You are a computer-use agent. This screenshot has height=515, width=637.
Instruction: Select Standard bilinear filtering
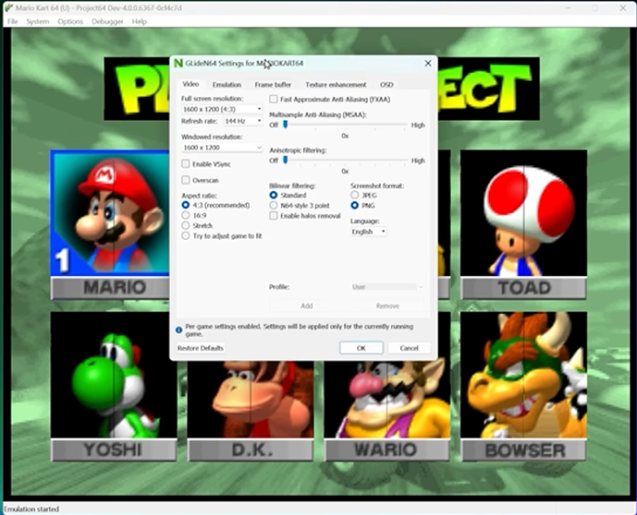pos(274,195)
